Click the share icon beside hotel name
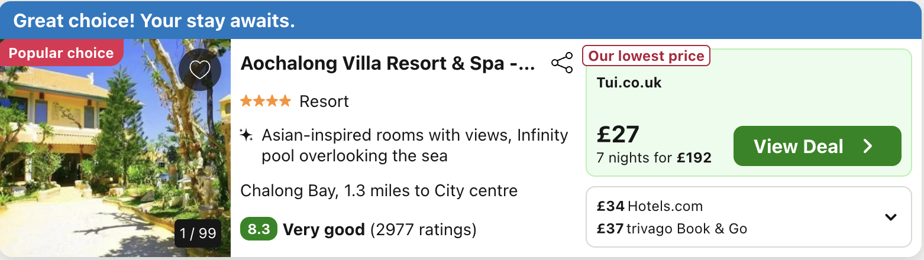Image resolution: width=924 pixels, height=260 pixels. point(561,63)
